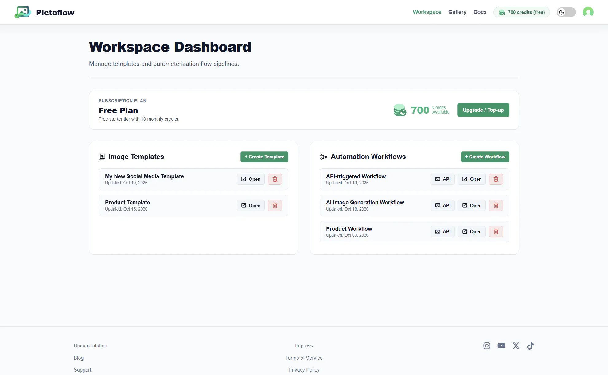The image size is (608, 375).
Task: Click the 700 credits (free) badge
Action: [521, 12]
